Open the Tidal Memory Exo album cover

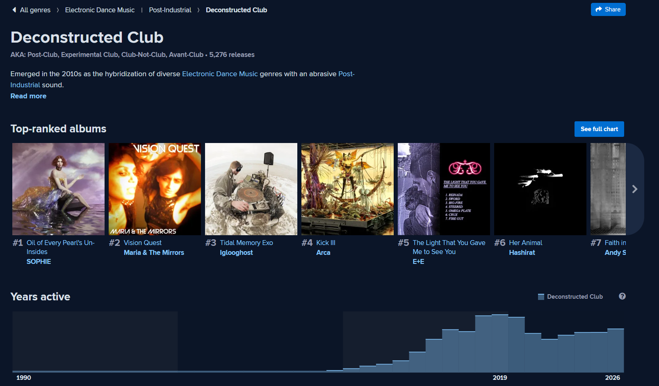[x=251, y=189]
